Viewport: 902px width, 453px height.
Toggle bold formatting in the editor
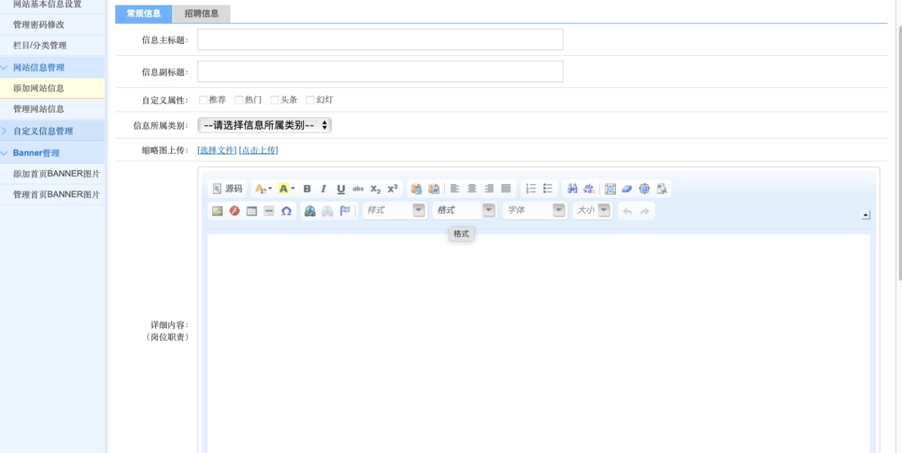click(307, 189)
